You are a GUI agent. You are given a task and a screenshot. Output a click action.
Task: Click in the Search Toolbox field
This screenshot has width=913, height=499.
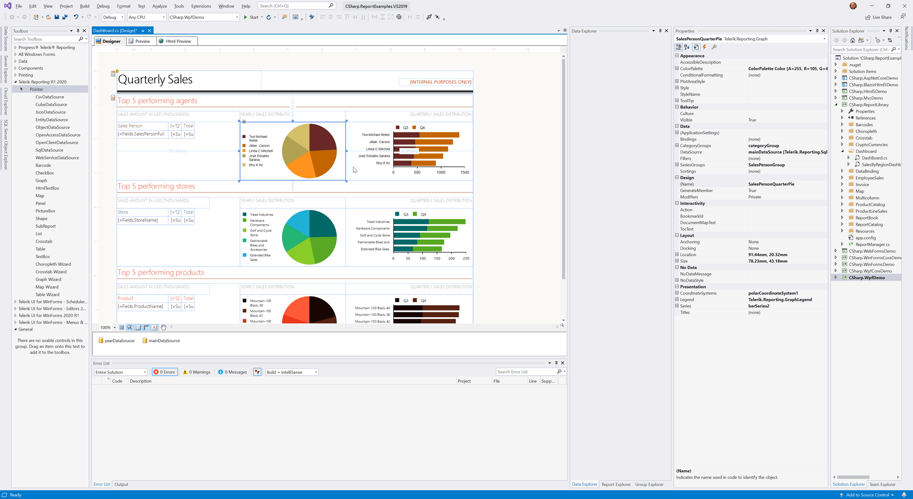click(45, 39)
